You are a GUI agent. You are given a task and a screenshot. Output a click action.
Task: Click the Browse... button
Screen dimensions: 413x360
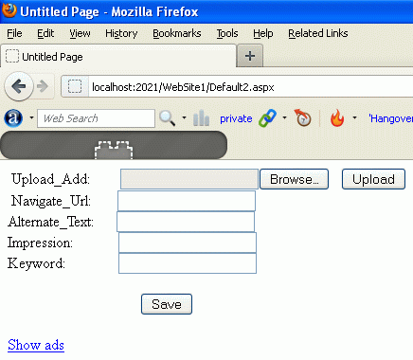294,179
